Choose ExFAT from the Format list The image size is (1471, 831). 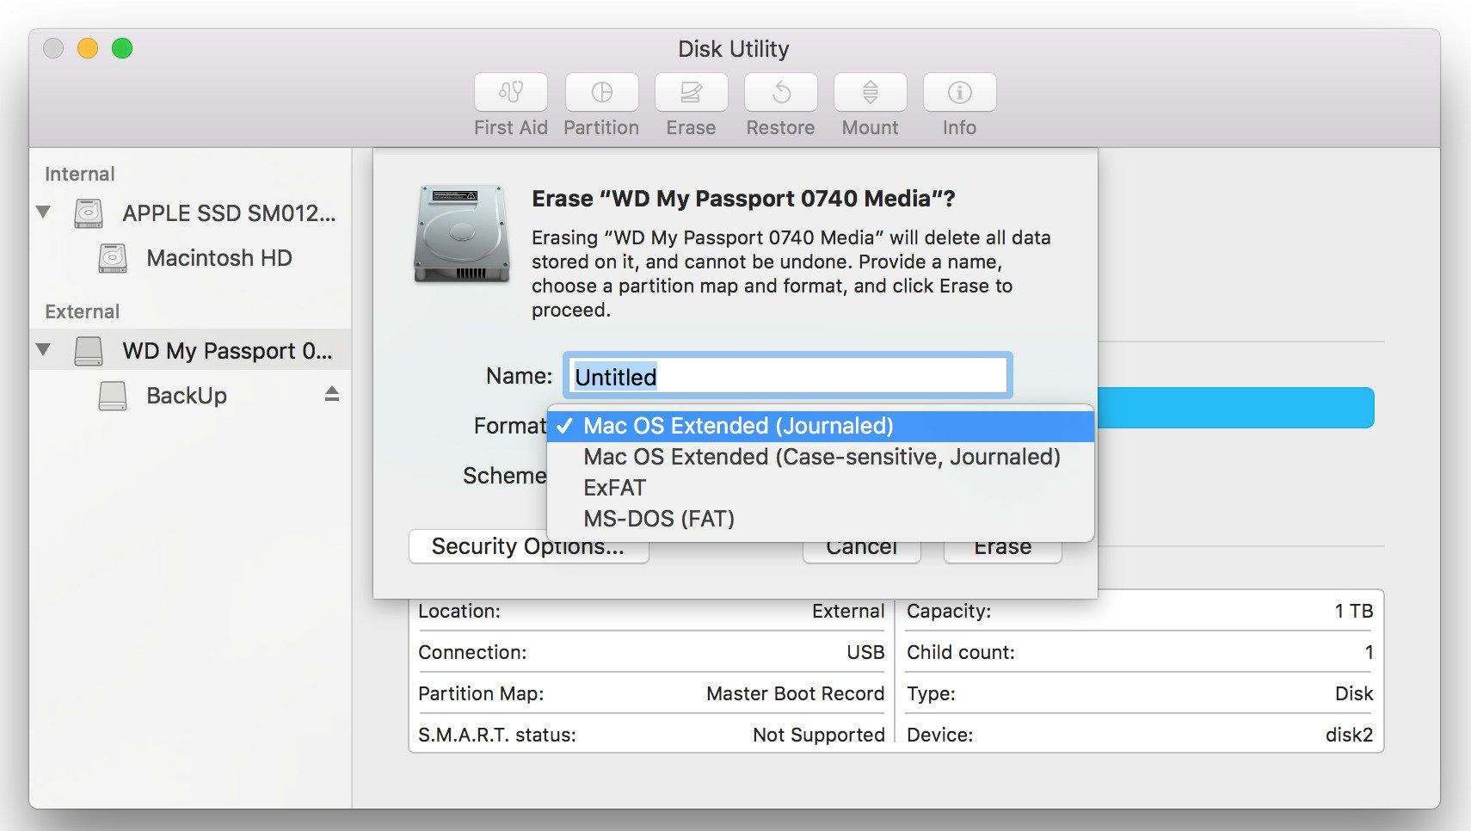tap(614, 488)
